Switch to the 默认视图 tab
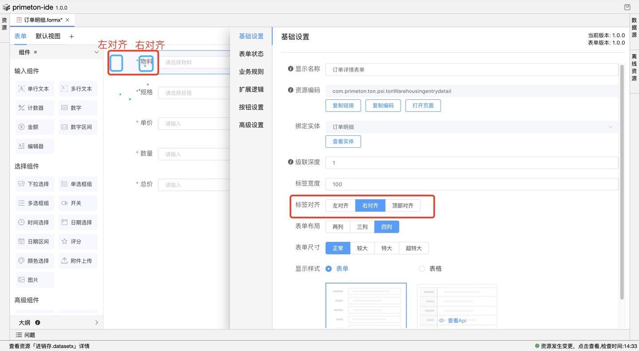The height and width of the screenshot is (351, 639). (x=48, y=36)
